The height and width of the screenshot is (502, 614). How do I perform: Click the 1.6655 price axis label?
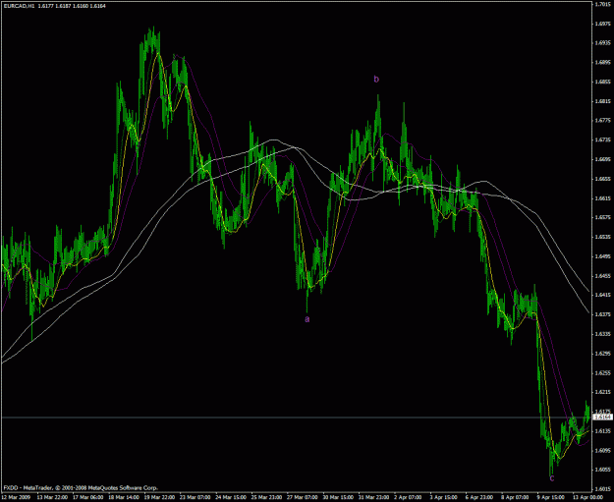[x=602, y=179]
